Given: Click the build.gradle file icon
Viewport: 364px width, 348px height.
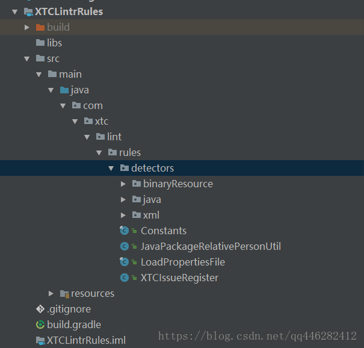Looking at the screenshot, I should tap(40, 325).
